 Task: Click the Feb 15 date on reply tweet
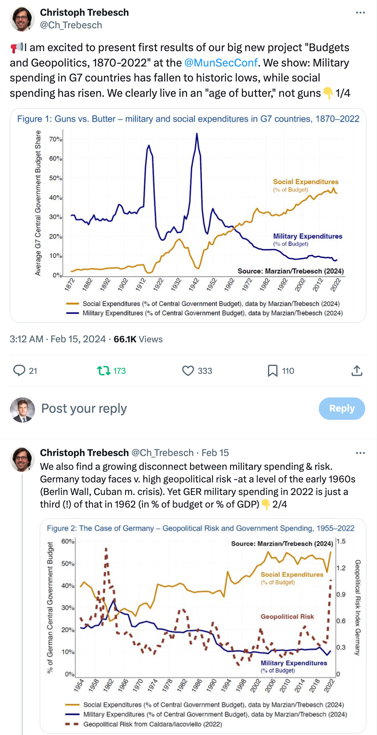point(215,453)
